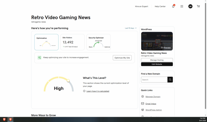Viewport: 207px width, 122px height.
Task: Click the domain search magnifier button
Action: (x=170, y=79)
